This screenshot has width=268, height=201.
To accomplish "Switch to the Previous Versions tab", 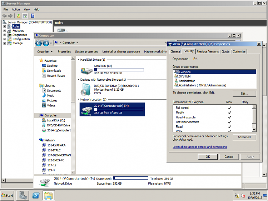I will click(208, 51).
